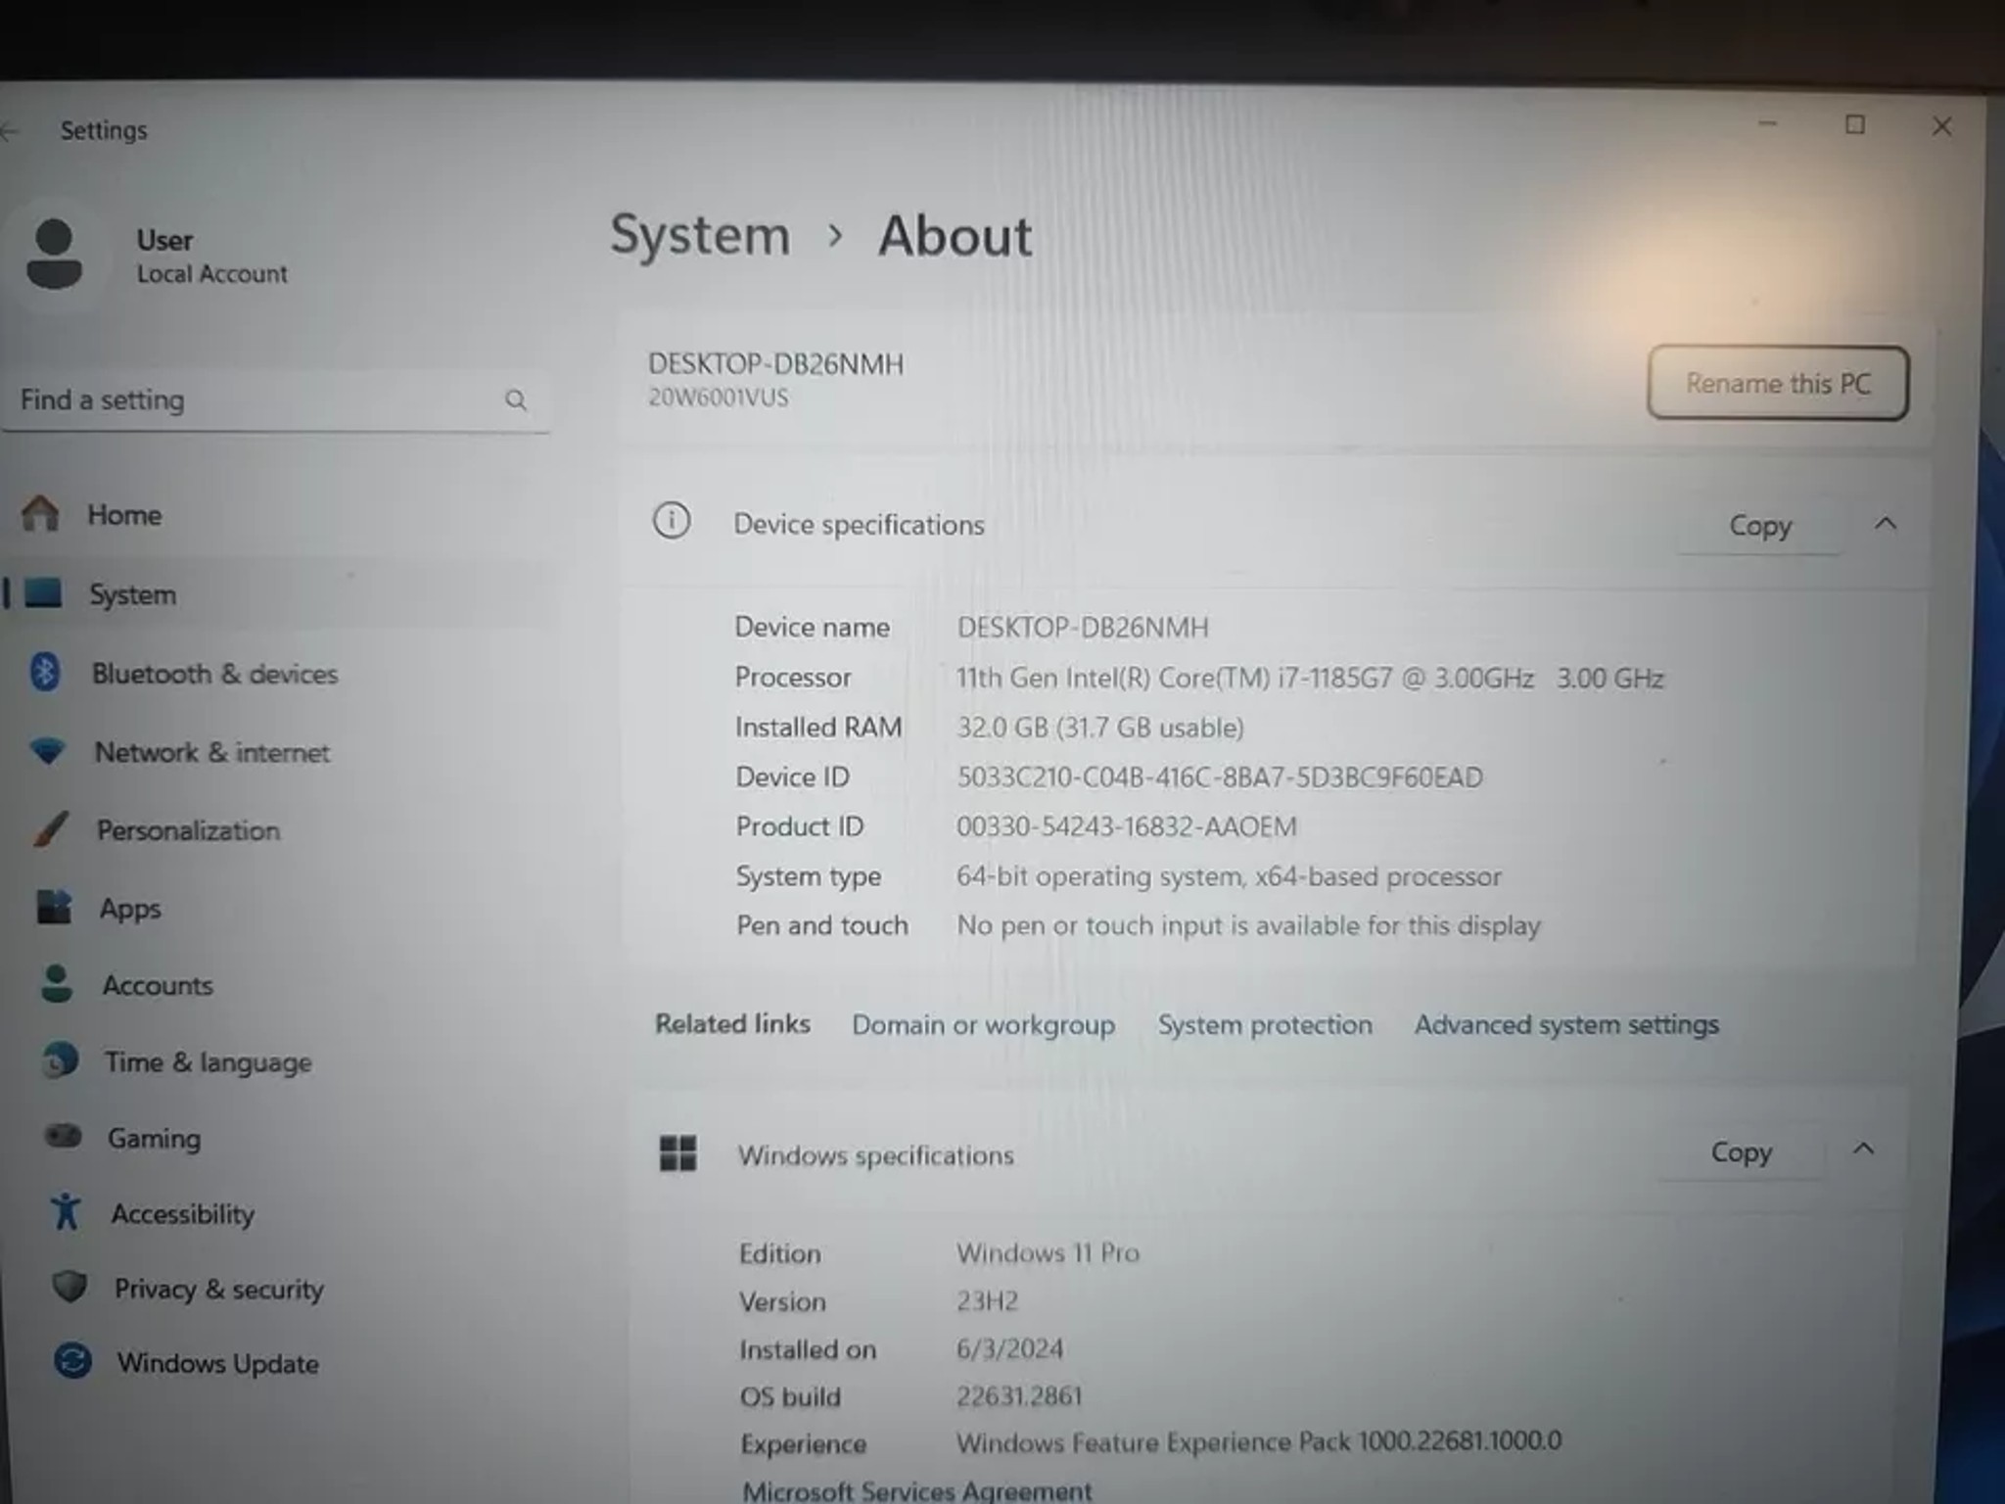This screenshot has height=1504, width=2005.
Task: Click System in the breadcrumb
Action: point(700,236)
